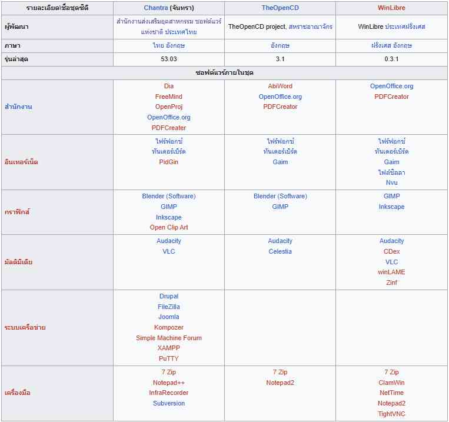
Task: Open the Drupal link
Action: pyautogui.click(x=169, y=296)
